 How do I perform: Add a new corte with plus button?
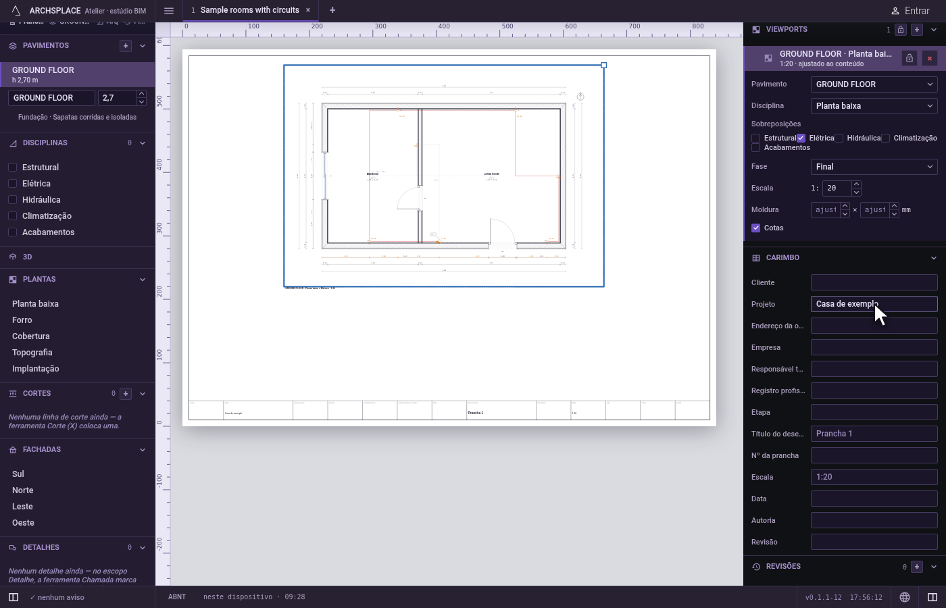[126, 394]
